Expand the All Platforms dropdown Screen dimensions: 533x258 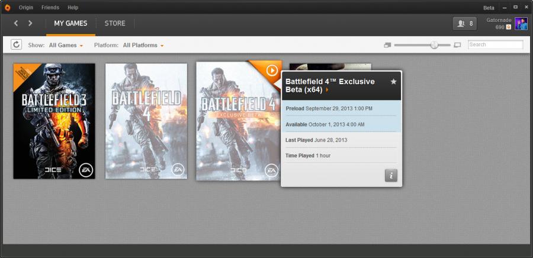(143, 45)
